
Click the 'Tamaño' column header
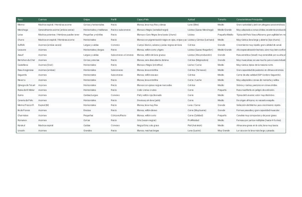pos(222,19)
